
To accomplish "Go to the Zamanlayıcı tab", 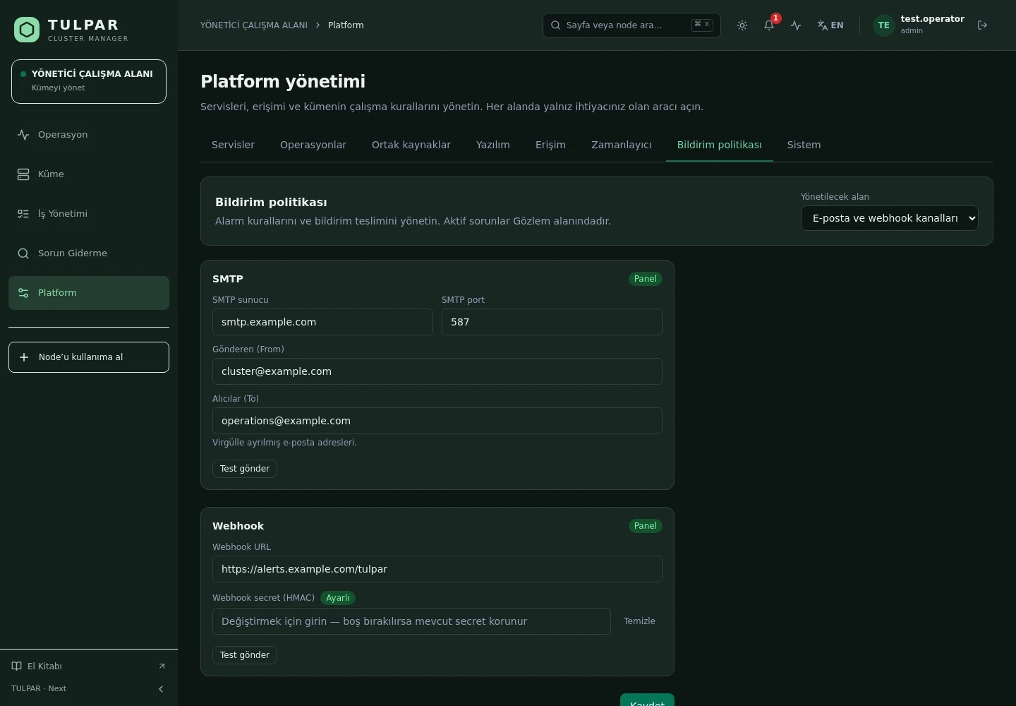I will pos(622,145).
